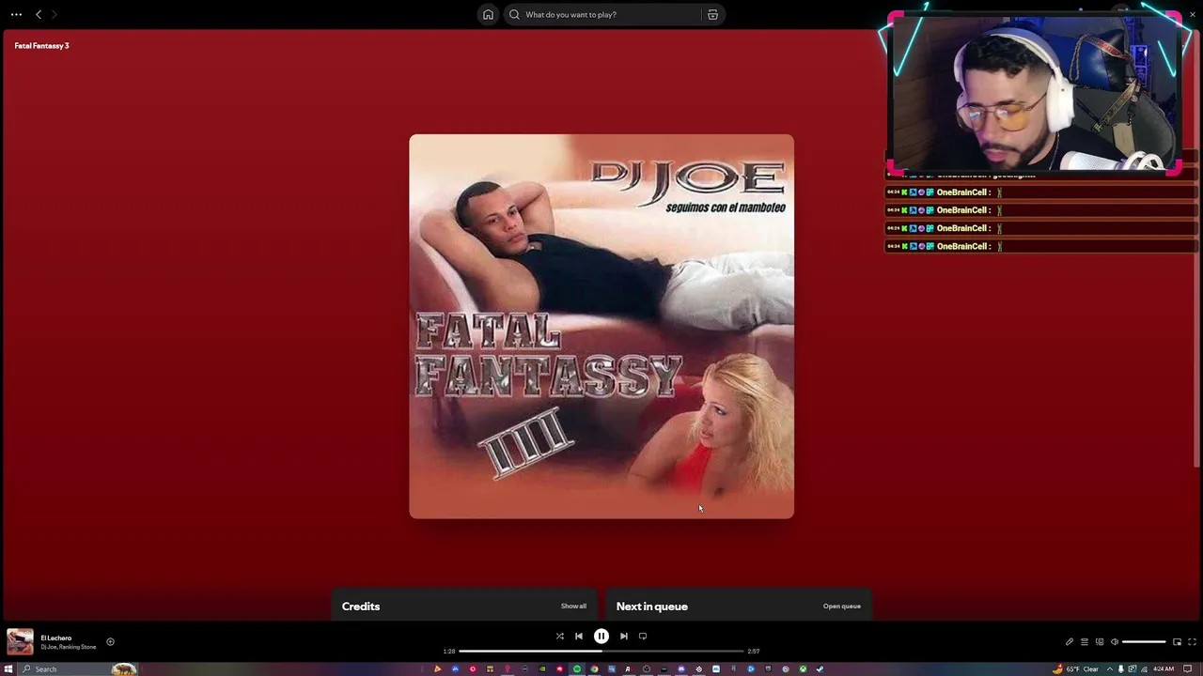Show all credits
The image size is (1203, 676).
coord(573,607)
